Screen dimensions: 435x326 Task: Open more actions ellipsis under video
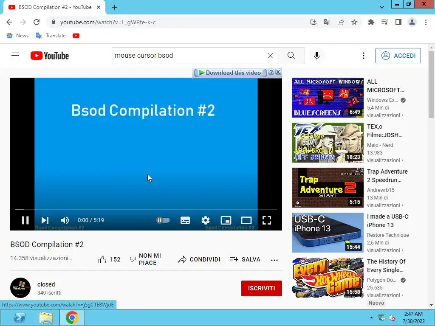coord(274,260)
